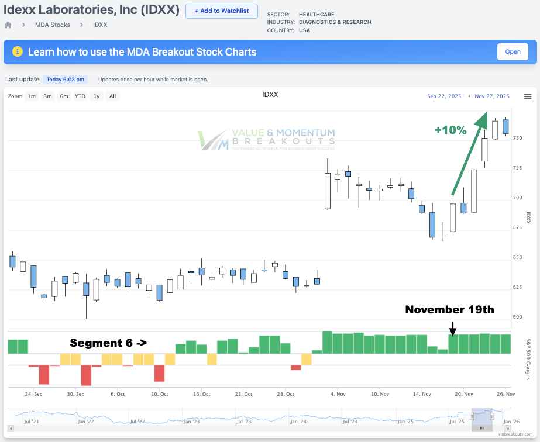Click the left scroll arrow under the navigator
The height and width of the screenshot is (442, 540).
[x=11, y=429]
